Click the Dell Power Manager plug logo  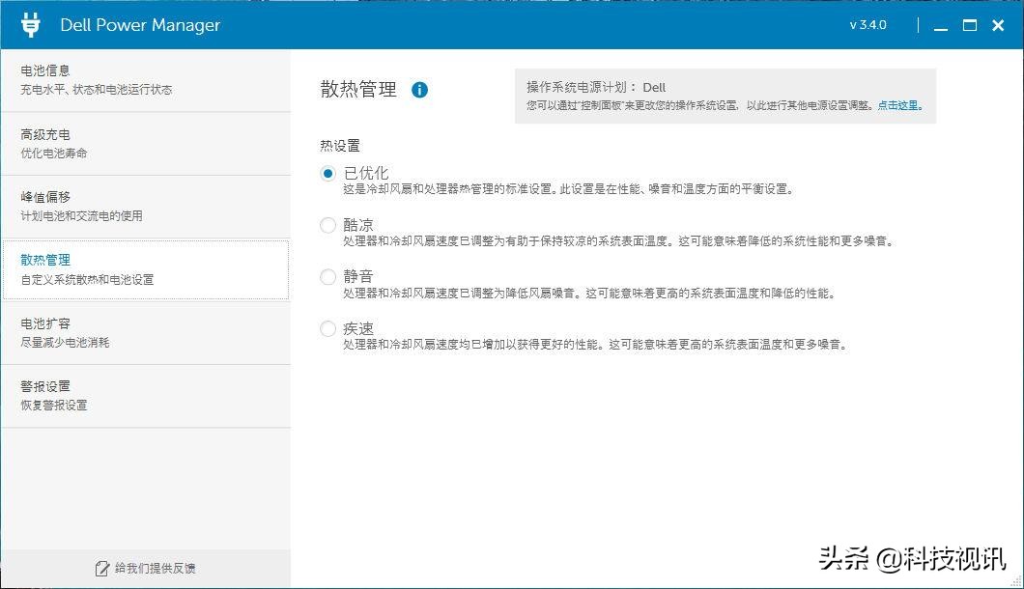30,24
